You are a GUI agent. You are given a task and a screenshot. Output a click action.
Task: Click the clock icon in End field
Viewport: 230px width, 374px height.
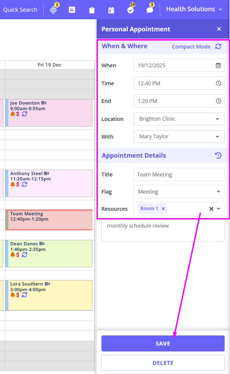pos(218,101)
